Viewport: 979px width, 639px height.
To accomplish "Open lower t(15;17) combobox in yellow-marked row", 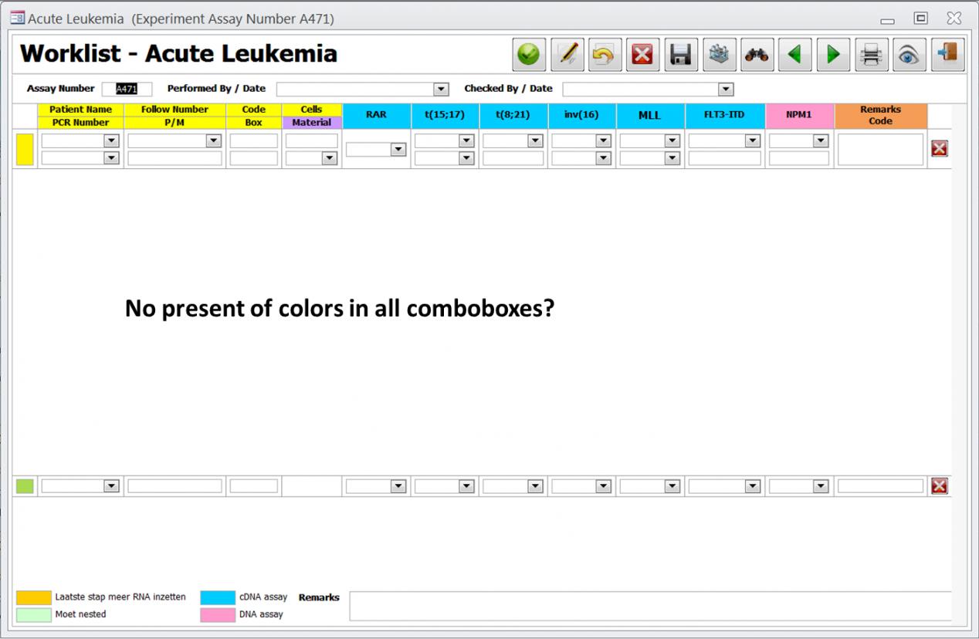I will point(466,158).
